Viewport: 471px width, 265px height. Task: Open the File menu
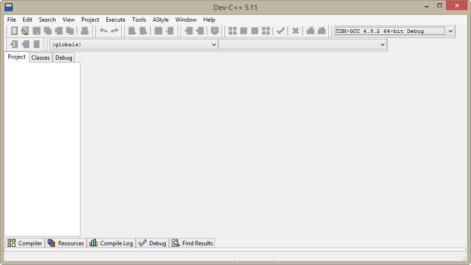(x=12, y=20)
